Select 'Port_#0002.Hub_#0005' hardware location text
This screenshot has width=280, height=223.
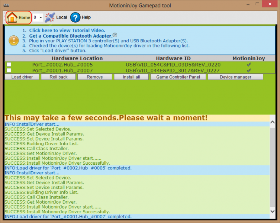(x=62, y=65)
